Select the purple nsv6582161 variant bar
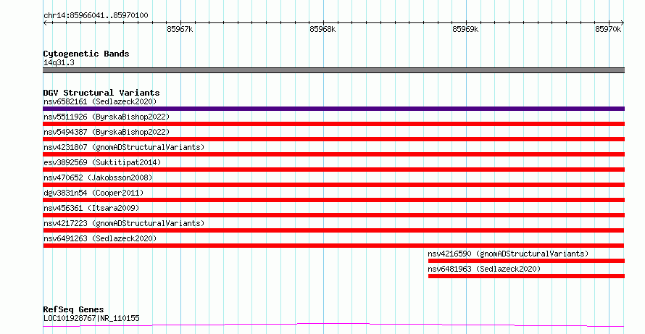This screenshot has height=334, width=645. pyautogui.click(x=333, y=109)
